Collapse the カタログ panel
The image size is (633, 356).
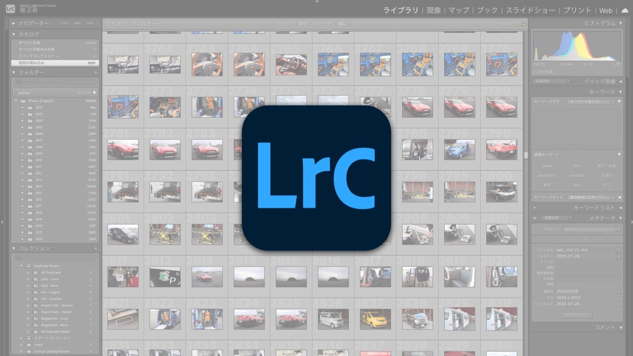14,35
